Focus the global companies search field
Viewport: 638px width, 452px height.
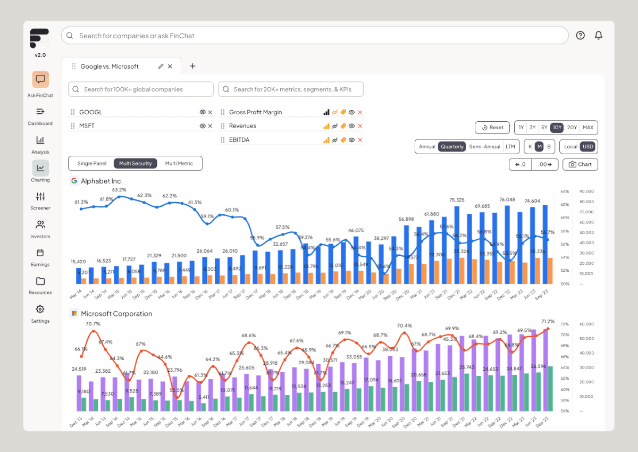[x=141, y=89]
